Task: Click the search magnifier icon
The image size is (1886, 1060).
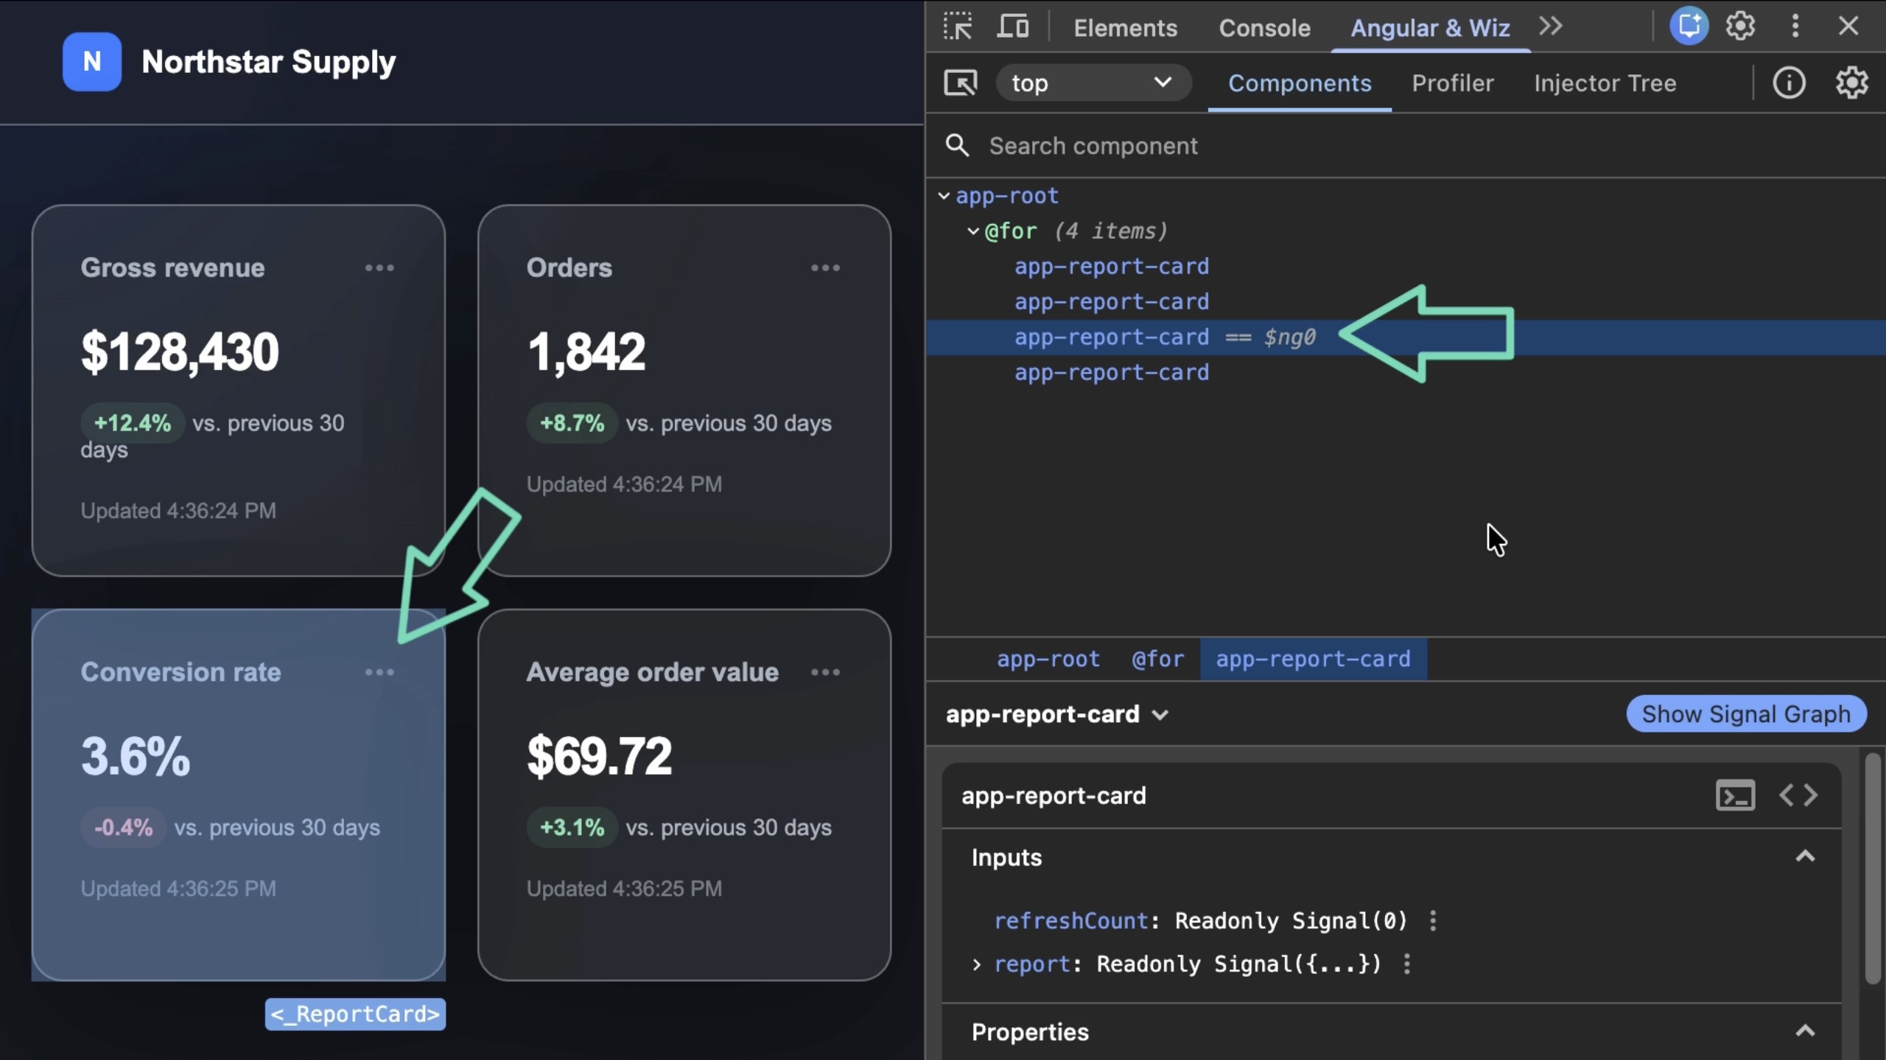Action: 957,146
